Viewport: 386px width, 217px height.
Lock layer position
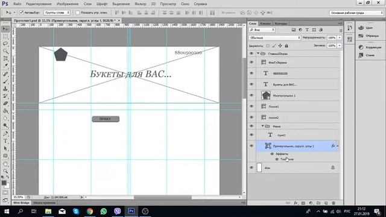pyautogui.click(x=280, y=46)
